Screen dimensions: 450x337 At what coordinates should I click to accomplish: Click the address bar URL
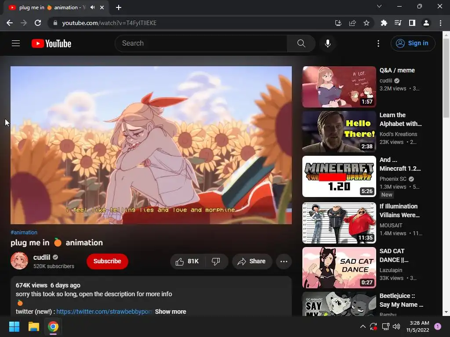109,23
